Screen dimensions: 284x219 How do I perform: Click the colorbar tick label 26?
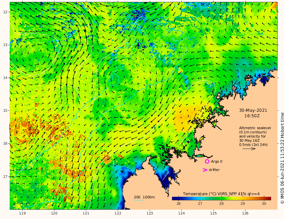178,204
